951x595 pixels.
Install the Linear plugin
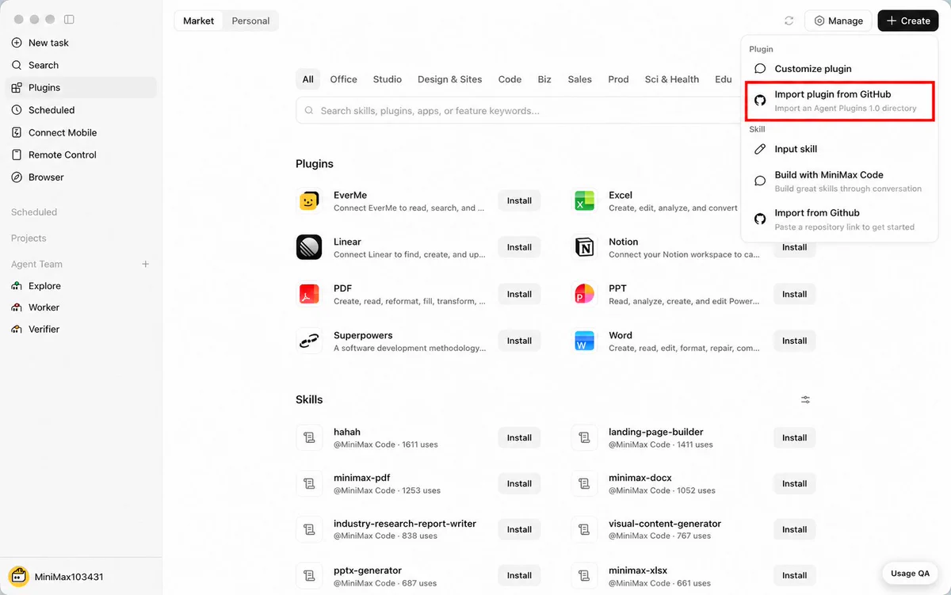[x=519, y=247]
